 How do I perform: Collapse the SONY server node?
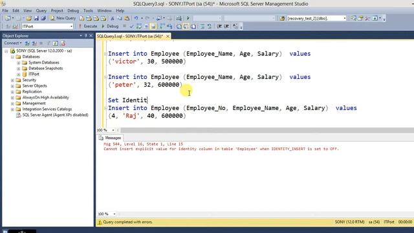point(6,51)
